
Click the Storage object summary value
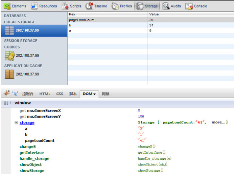183,122
